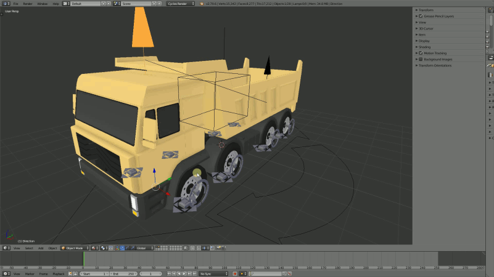Viewport: 494px width, 277px height.
Task: Expand the Item panel
Action: [x=422, y=34]
